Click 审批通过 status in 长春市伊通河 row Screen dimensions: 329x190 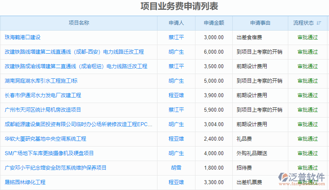pyautogui.click(x=307, y=95)
